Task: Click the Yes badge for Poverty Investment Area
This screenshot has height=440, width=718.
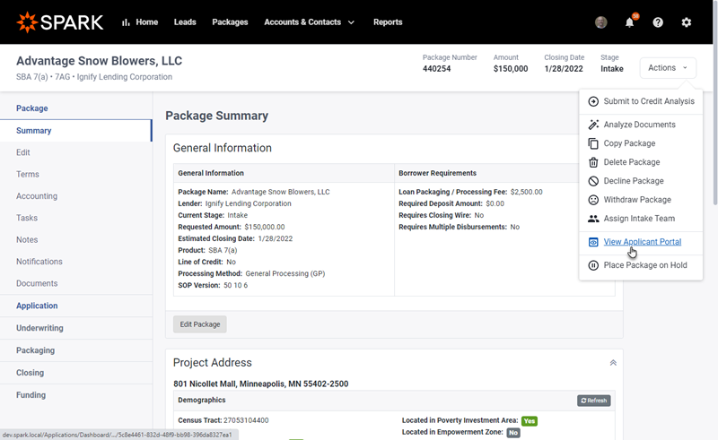Action: click(x=530, y=421)
